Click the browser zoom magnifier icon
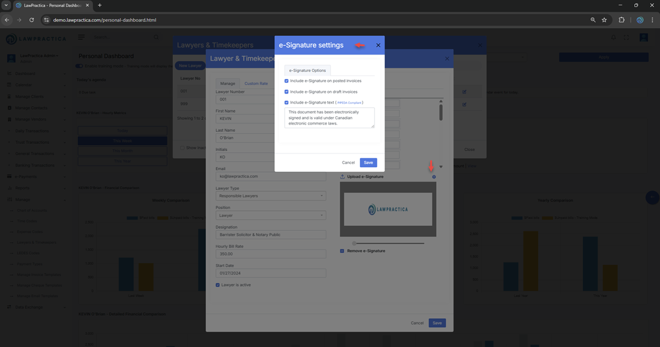Image resolution: width=660 pixels, height=347 pixels. pos(593,20)
